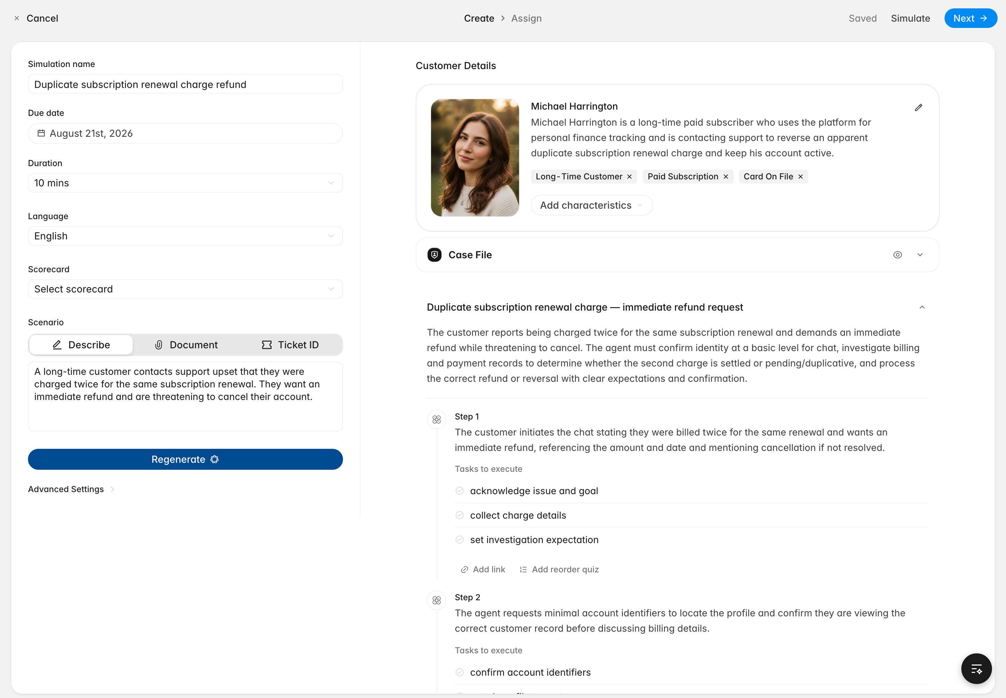Open the Due date picker field
This screenshot has height=698, width=1006.
click(185, 133)
